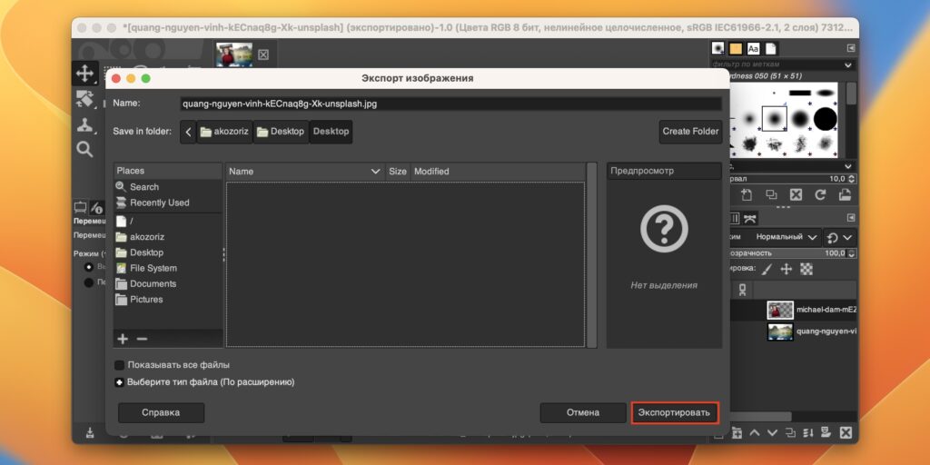Open the layer mode group switcher dropdown
The height and width of the screenshot is (465, 930).
(840, 237)
